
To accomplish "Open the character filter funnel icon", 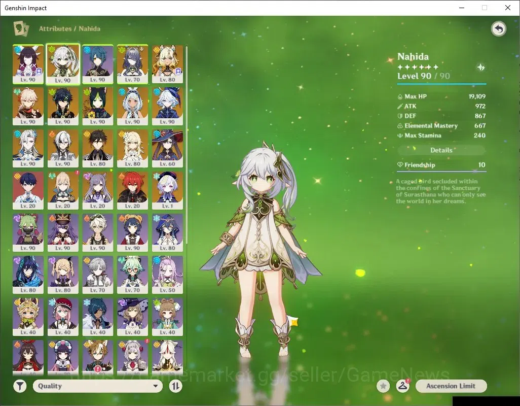I will click(x=20, y=386).
